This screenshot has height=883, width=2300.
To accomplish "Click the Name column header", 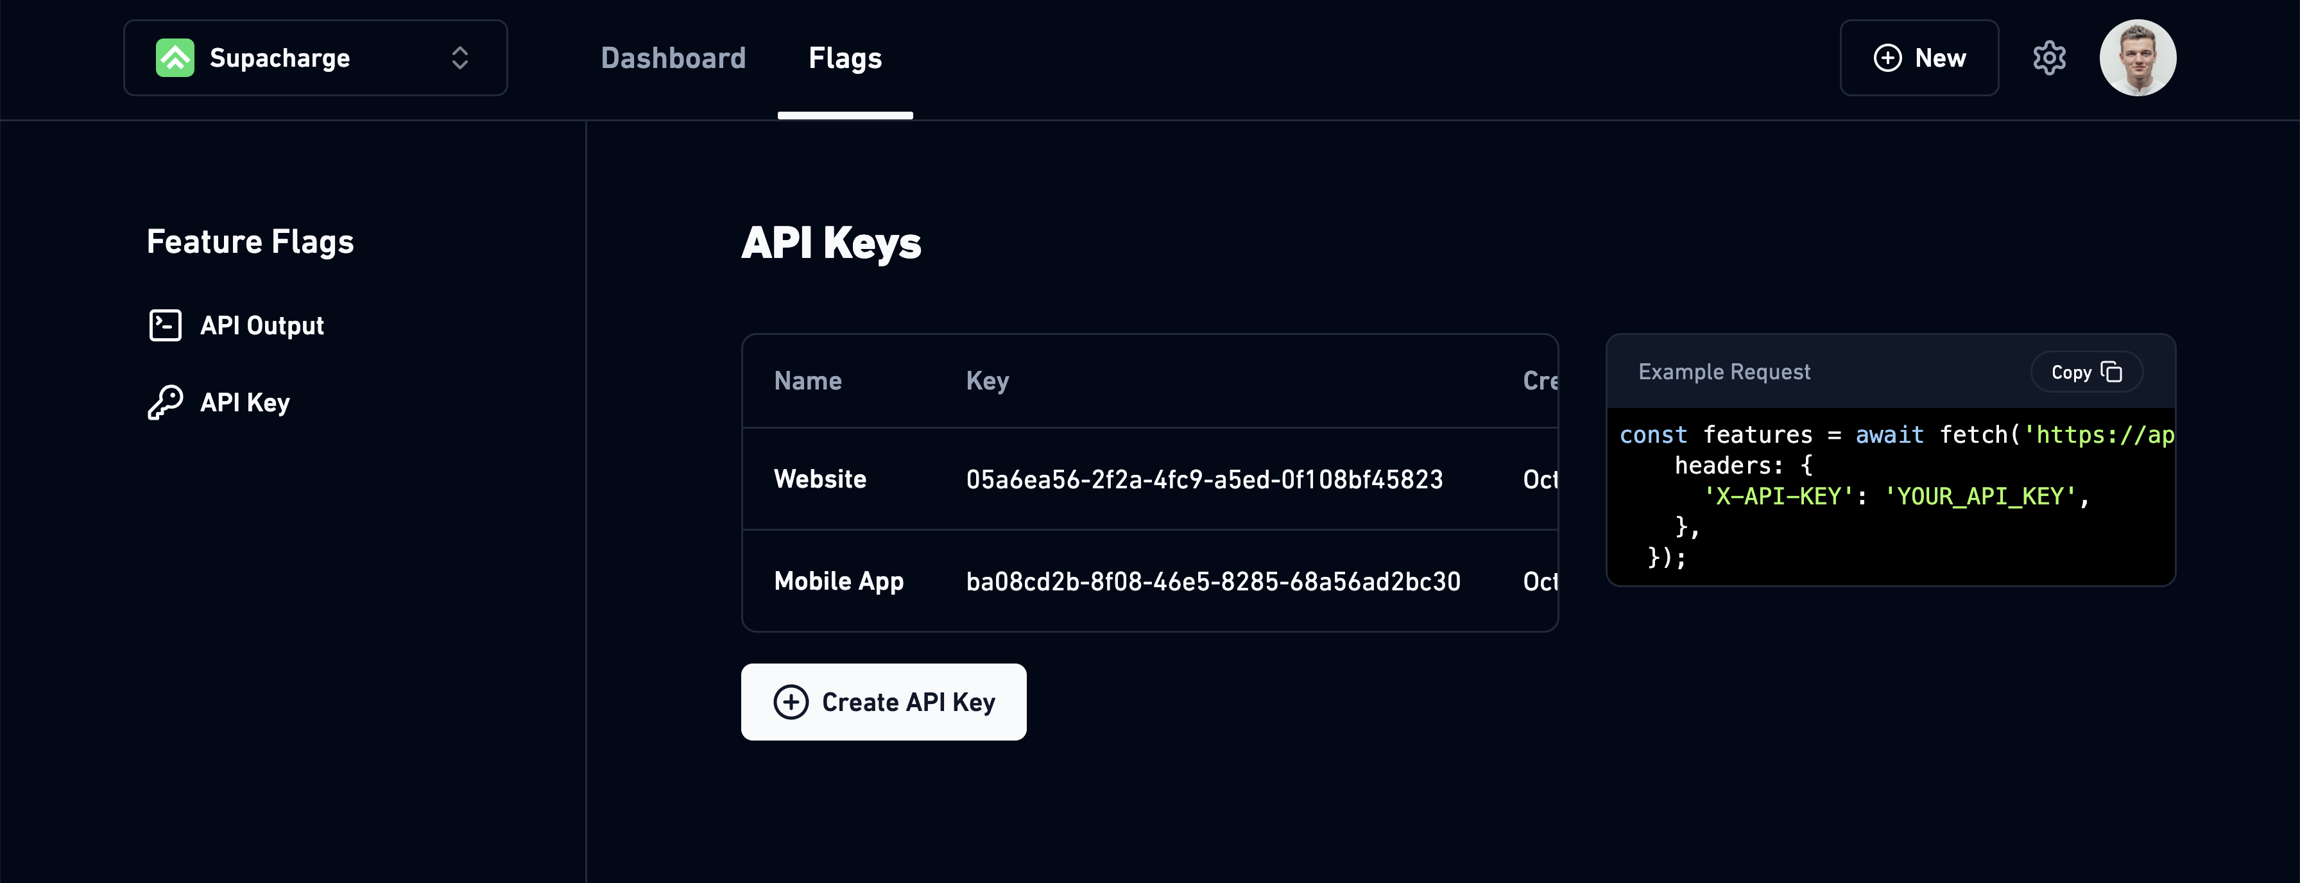I will point(807,381).
